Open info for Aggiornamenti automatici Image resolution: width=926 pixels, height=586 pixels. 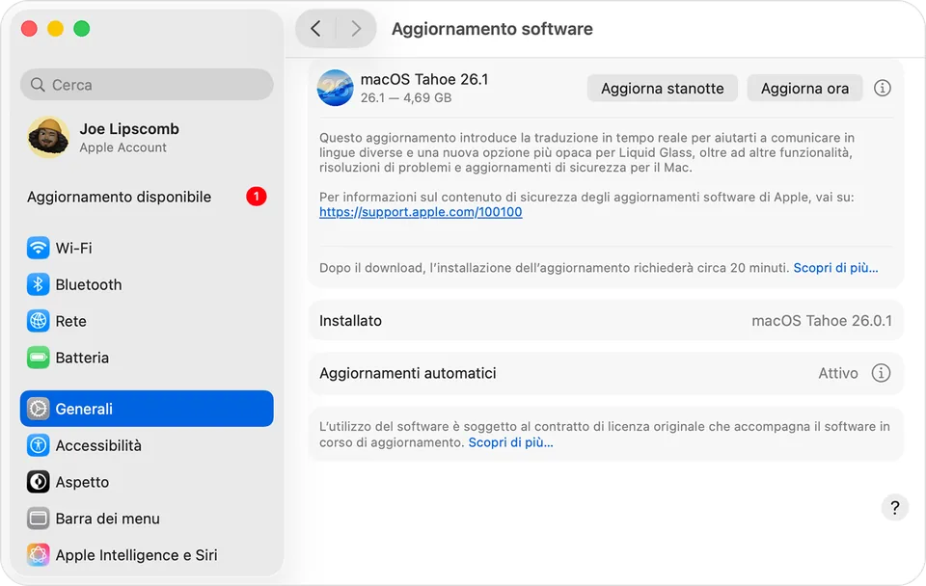(x=881, y=373)
